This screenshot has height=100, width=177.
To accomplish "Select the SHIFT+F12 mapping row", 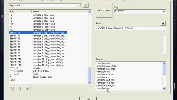I will click(x=38, y=65).
